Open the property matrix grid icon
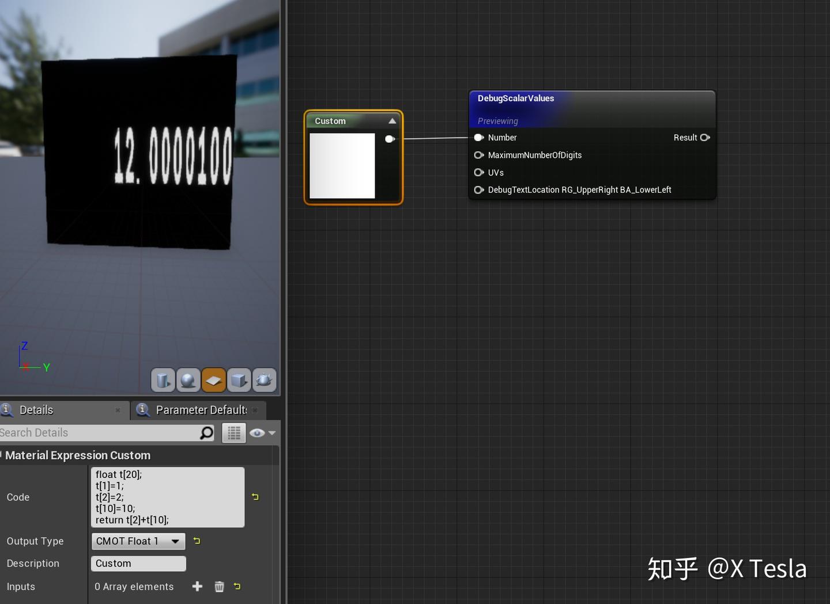 [233, 432]
